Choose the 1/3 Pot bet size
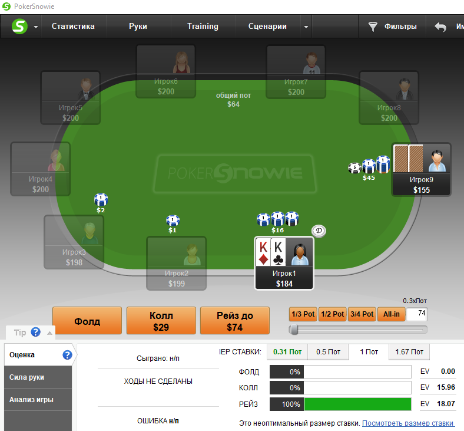 (x=303, y=314)
